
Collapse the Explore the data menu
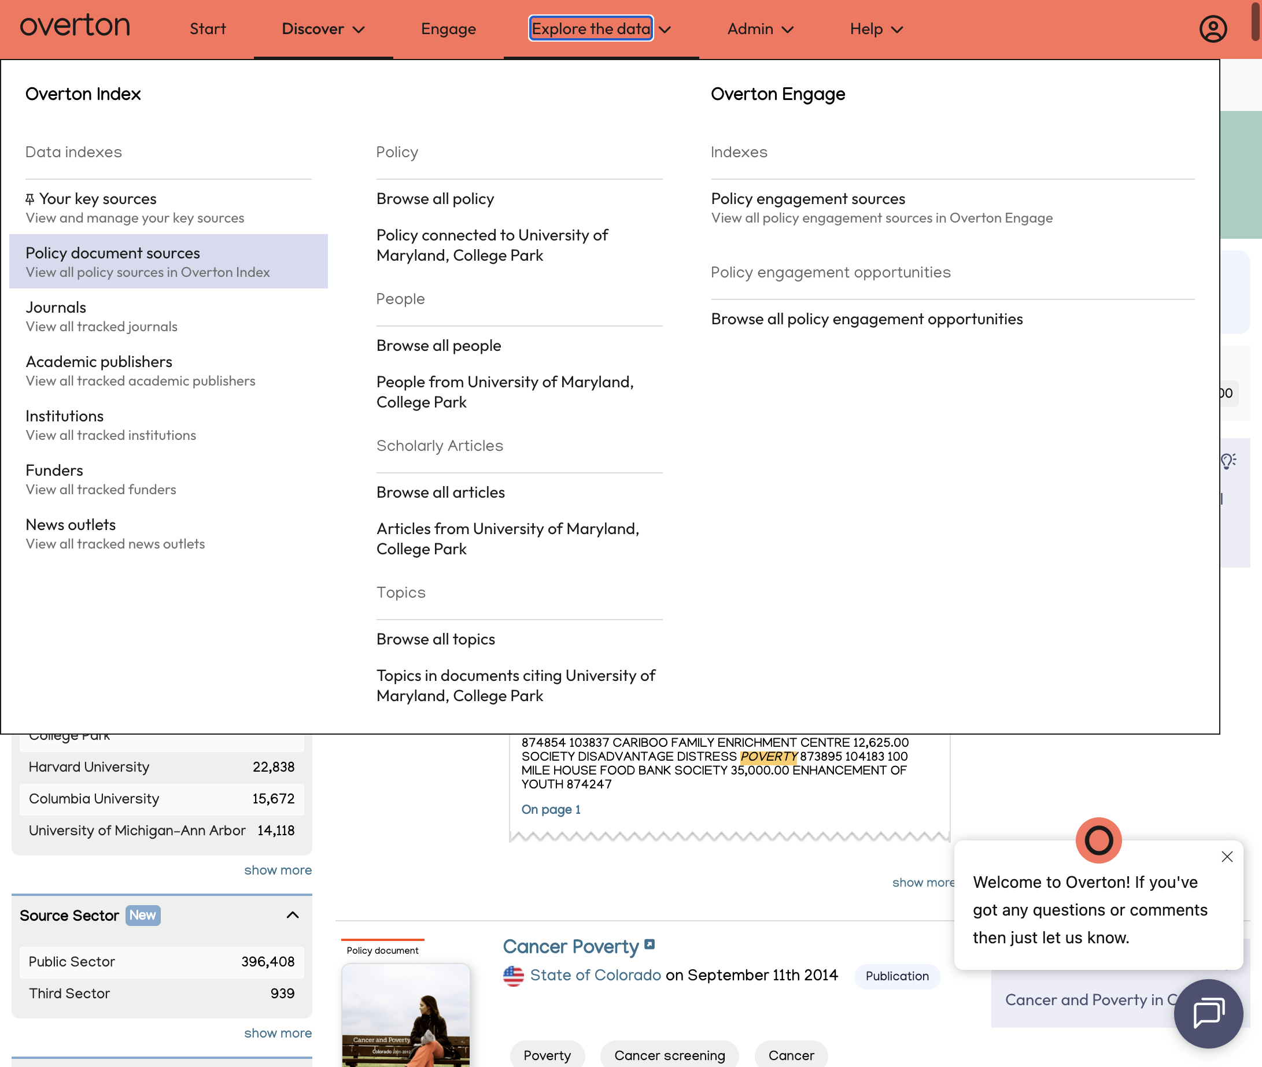600,29
